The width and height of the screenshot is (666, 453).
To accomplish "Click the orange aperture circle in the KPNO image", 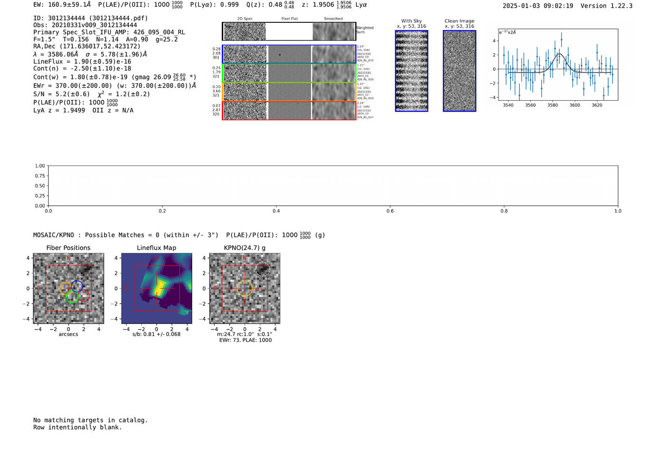I will pyautogui.click(x=245, y=289).
